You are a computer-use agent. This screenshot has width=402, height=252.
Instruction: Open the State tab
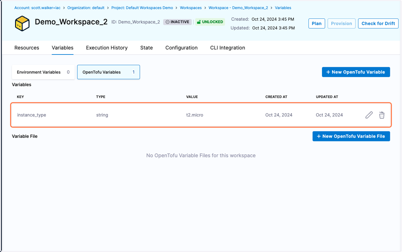(x=146, y=48)
